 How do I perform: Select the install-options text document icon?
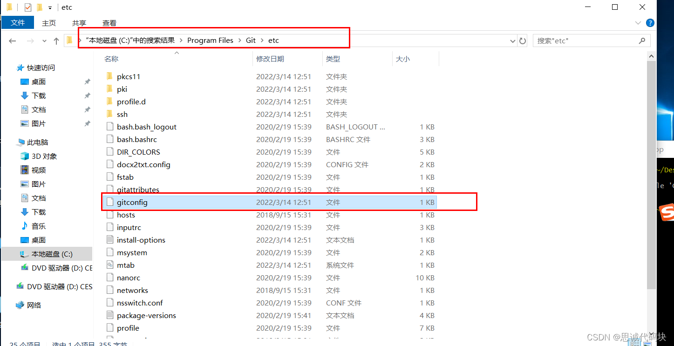pos(110,240)
